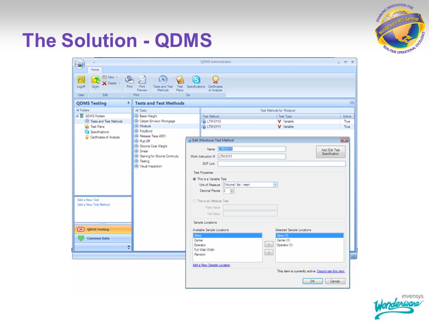
Task: Go to Tests and Test Methods ribbon icon
Action: pyautogui.click(x=163, y=80)
